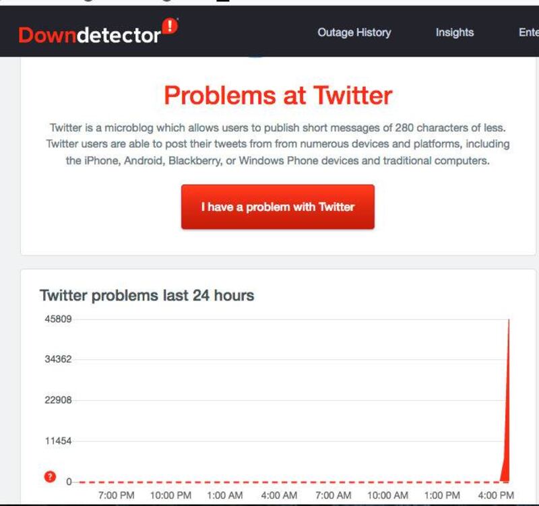Open the Insights menu item
539x506 pixels.
[455, 32]
